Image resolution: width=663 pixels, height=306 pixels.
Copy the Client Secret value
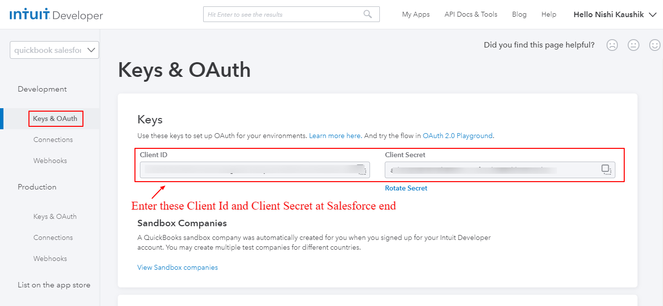[607, 169]
